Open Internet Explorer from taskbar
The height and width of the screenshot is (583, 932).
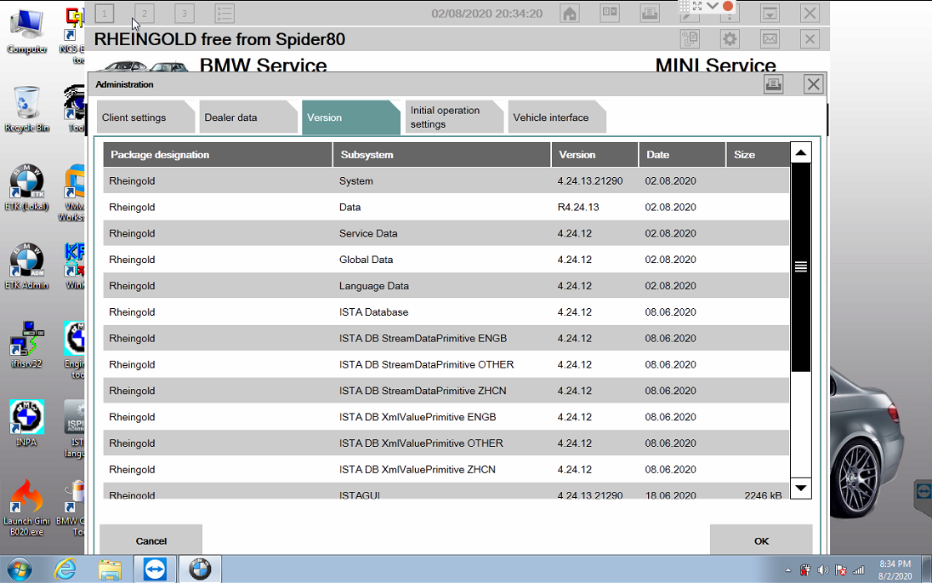[x=65, y=569]
